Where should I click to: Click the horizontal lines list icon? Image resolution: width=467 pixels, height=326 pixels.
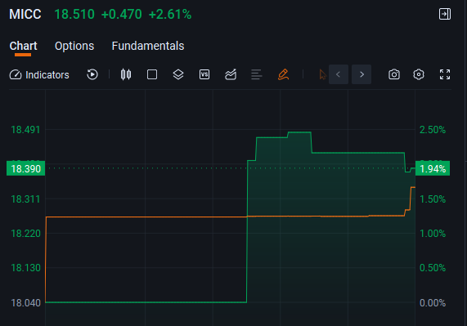(x=257, y=74)
